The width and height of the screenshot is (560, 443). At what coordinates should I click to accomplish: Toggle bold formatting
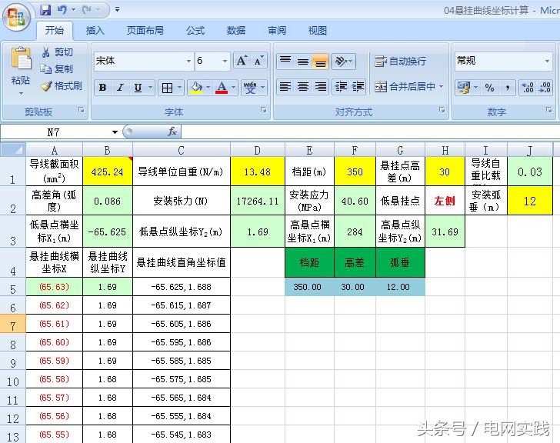(x=103, y=88)
